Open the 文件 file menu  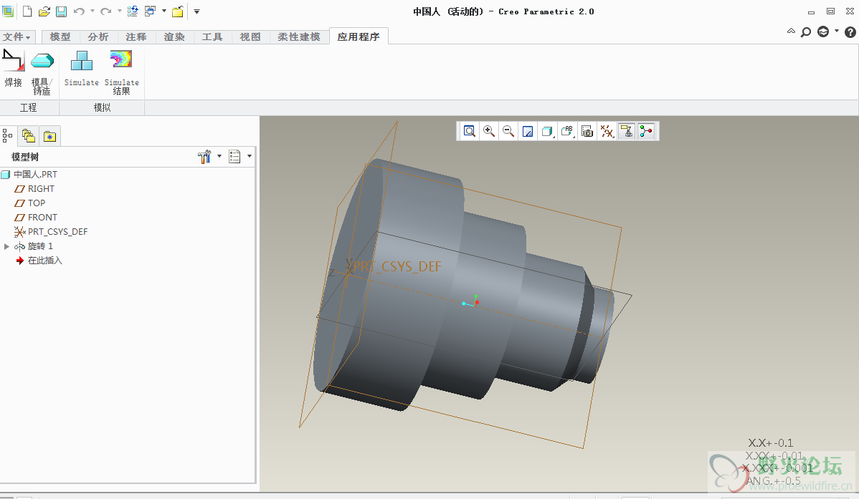tap(16, 37)
